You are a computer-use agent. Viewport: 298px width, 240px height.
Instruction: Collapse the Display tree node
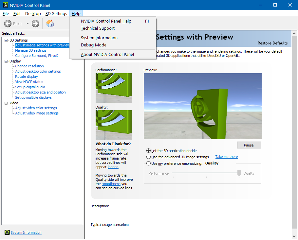click(6, 61)
